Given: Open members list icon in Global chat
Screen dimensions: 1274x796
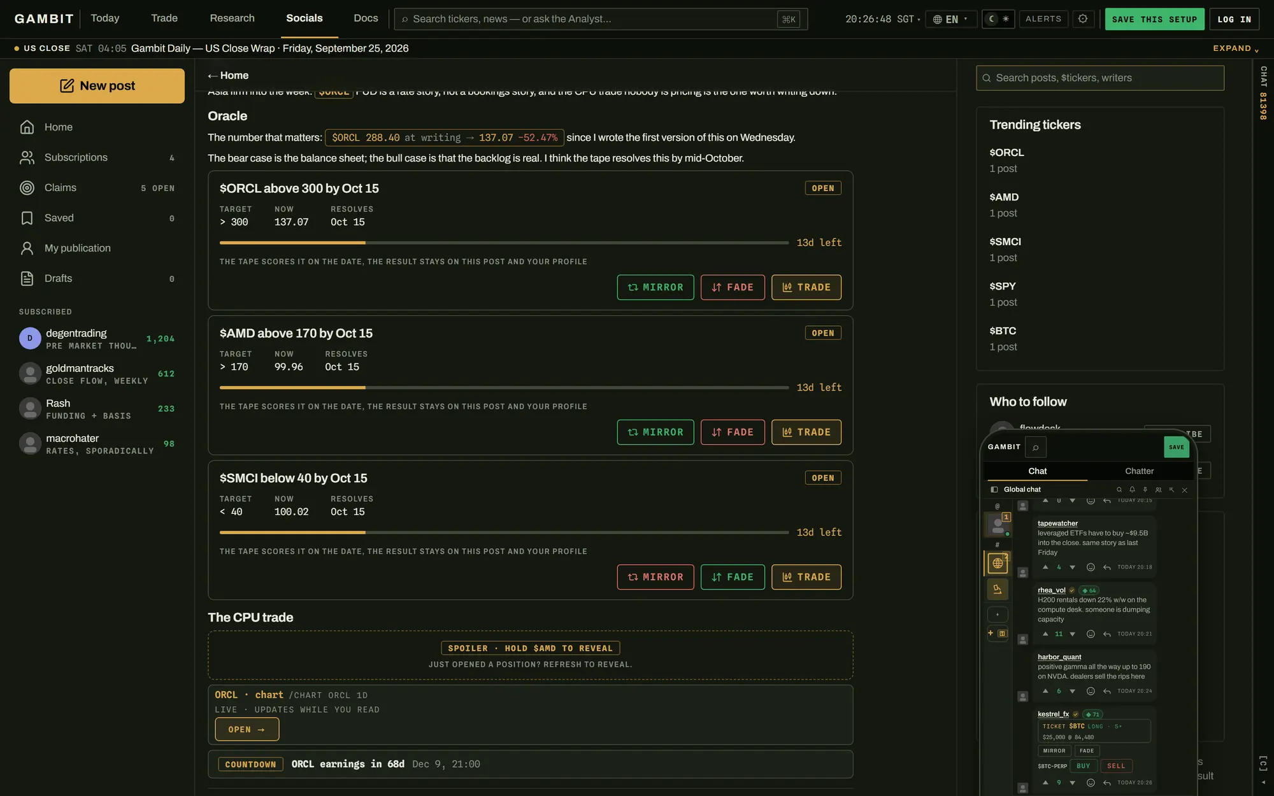Looking at the screenshot, I should 1158,490.
